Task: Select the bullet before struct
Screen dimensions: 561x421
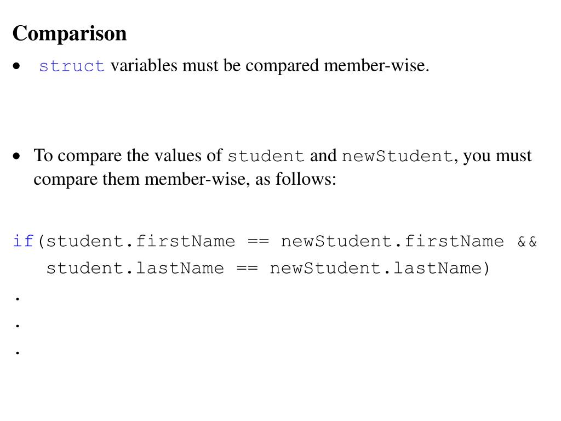Action: click(x=16, y=66)
